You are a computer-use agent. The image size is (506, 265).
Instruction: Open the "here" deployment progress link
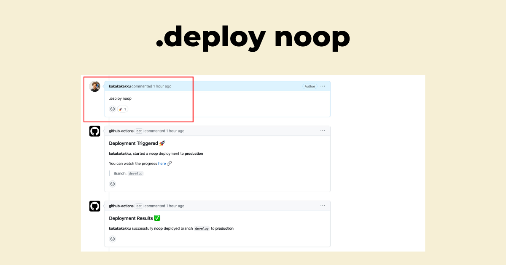(163, 163)
